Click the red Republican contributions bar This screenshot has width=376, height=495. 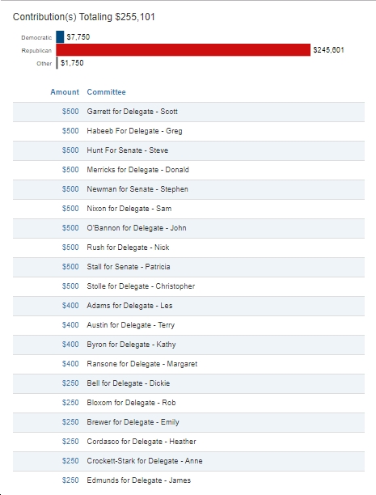click(x=183, y=50)
